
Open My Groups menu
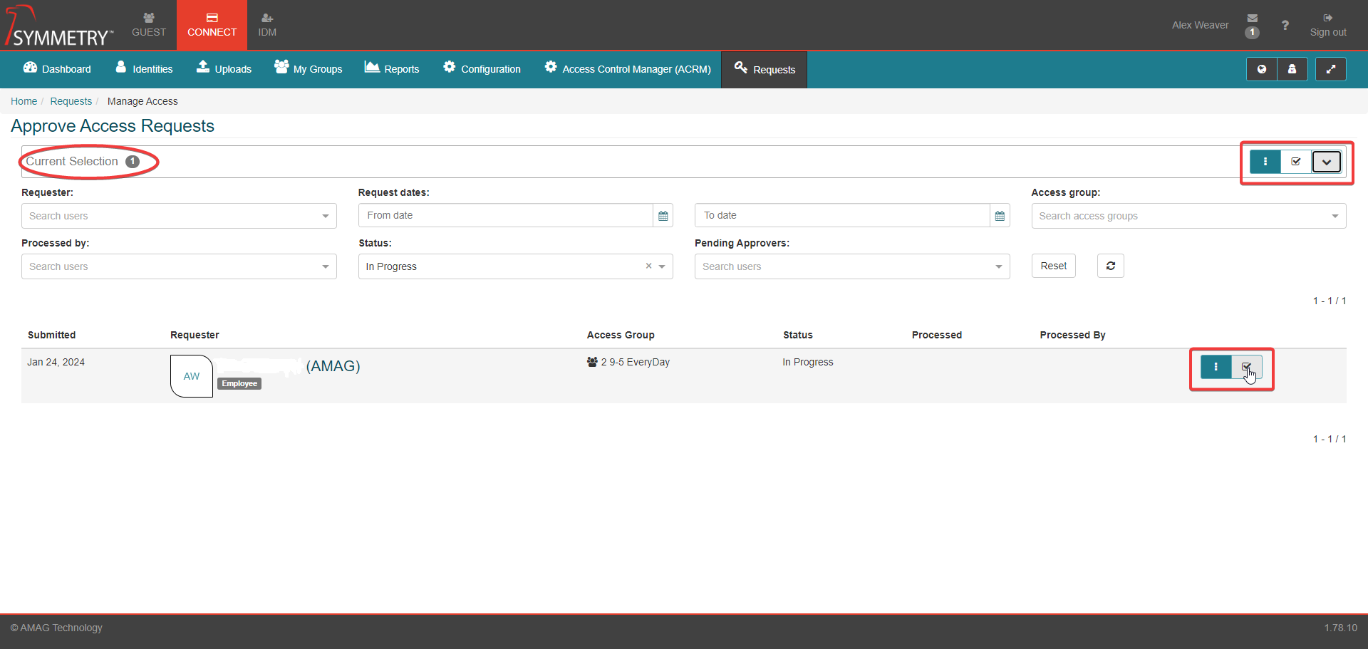point(308,69)
